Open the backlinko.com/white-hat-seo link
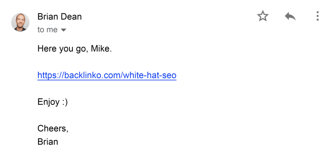Image resolution: width=334 pixels, height=158 pixels. (x=107, y=76)
